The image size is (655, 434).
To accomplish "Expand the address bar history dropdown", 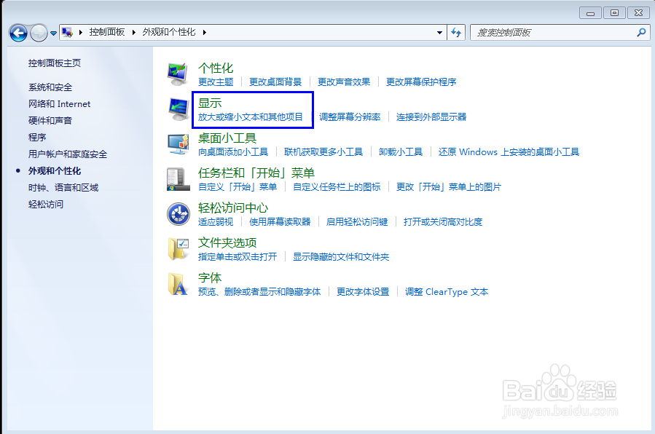I will click(x=438, y=32).
